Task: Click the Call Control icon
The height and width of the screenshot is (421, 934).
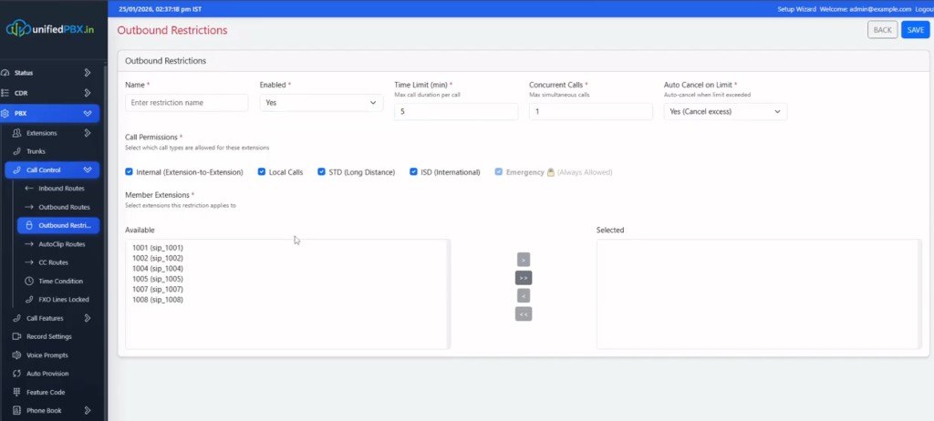Action: (x=16, y=169)
